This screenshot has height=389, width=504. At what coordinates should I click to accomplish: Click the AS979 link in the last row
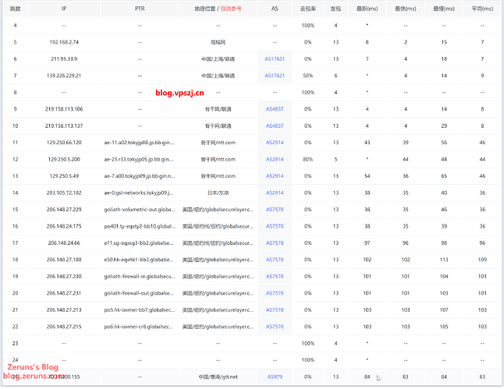coord(275,377)
